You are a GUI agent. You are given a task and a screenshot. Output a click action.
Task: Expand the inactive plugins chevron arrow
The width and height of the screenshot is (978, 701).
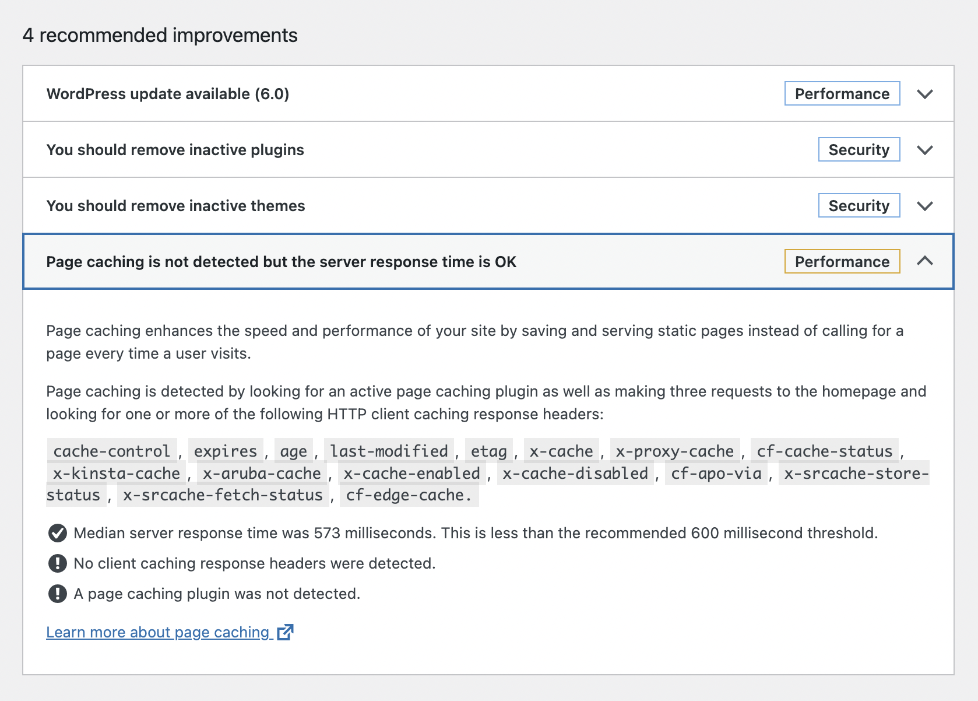pyautogui.click(x=924, y=150)
